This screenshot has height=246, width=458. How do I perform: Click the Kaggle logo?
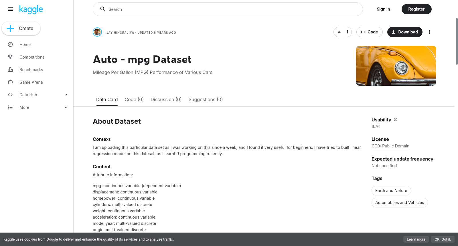point(31,9)
